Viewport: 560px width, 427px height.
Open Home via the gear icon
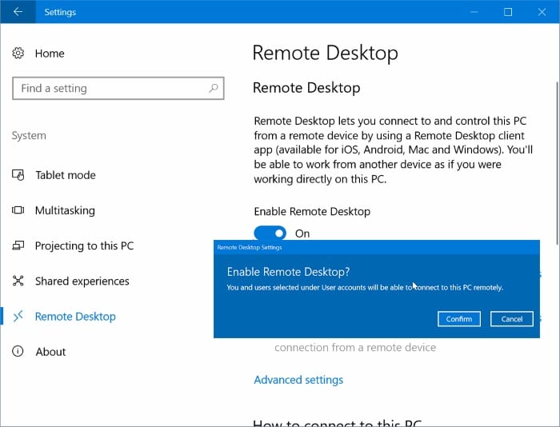(x=18, y=54)
